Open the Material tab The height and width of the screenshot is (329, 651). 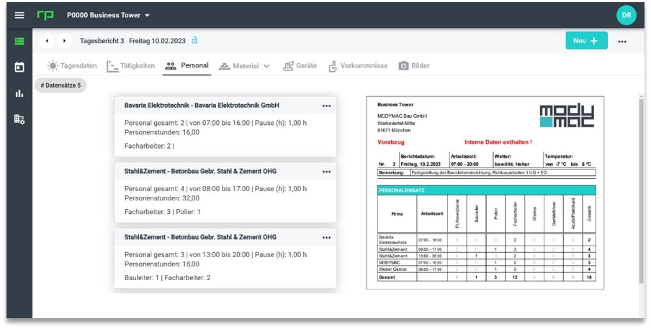[239, 66]
